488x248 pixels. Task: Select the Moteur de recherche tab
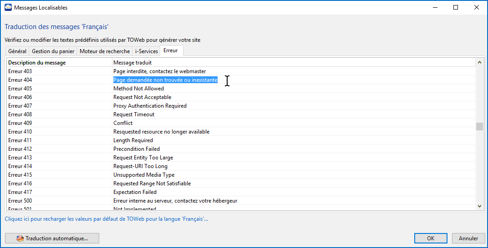tap(104, 51)
